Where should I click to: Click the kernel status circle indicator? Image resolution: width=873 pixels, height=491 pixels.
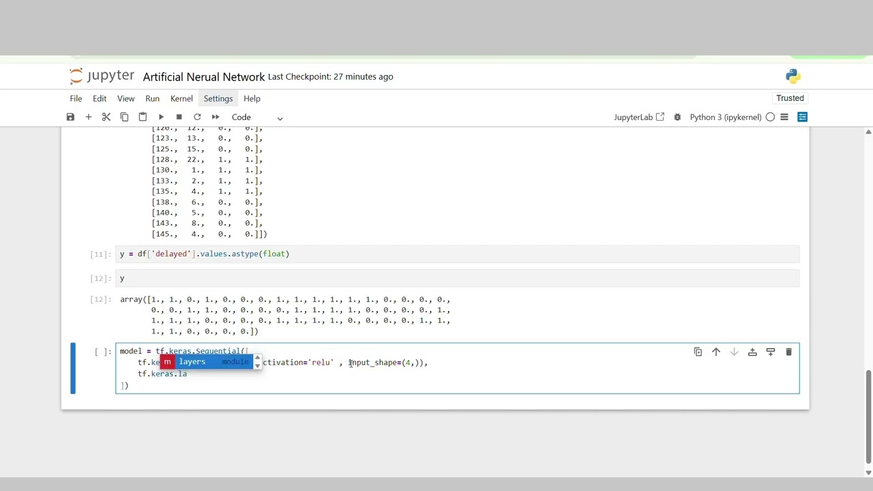[x=770, y=117]
